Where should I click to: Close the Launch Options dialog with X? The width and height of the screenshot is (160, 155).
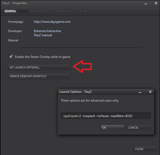pyautogui.click(x=150, y=92)
